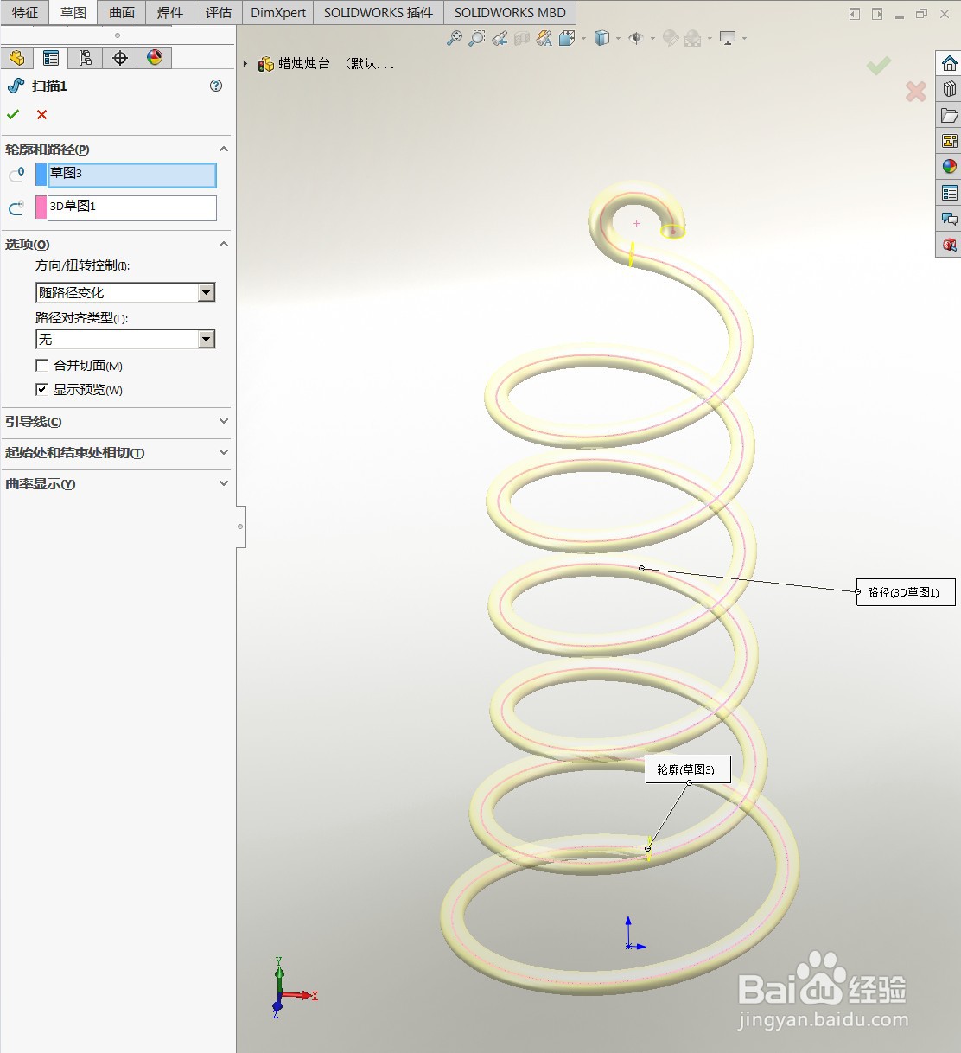
Task: Cancel the sweep with red X
Action: pyautogui.click(x=41, y=114)
